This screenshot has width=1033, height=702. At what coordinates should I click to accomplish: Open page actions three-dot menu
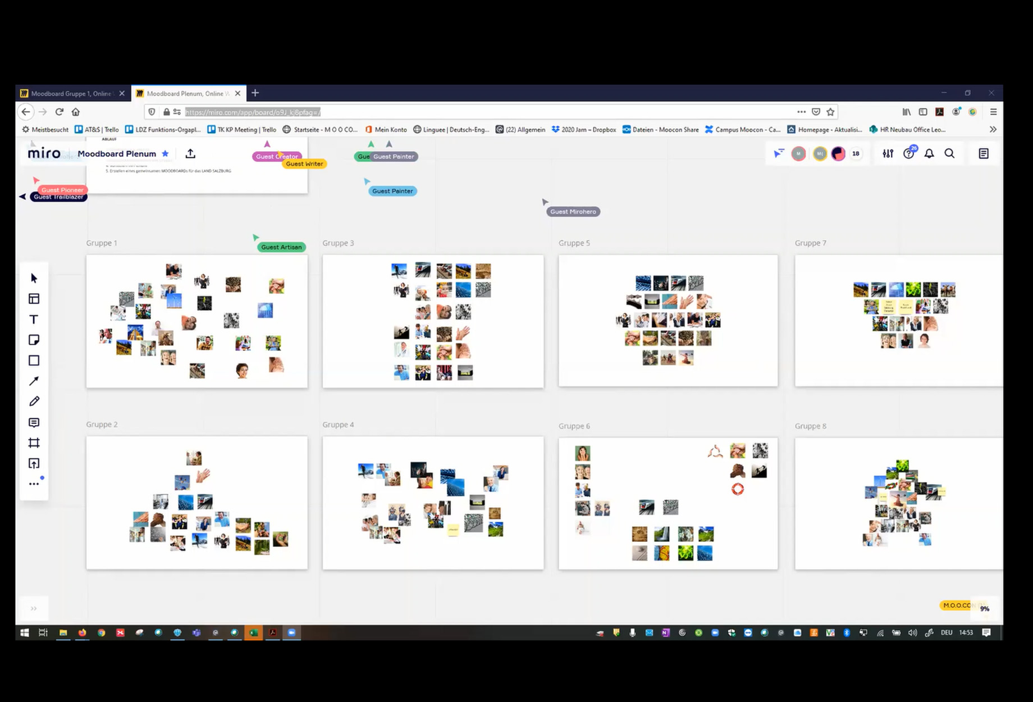tap(801, 112)
